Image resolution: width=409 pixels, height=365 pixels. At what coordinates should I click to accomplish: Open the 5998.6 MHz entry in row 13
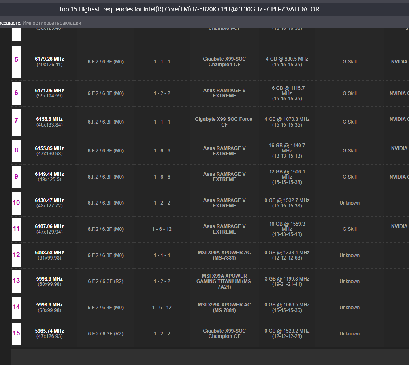tap(49, 279)
